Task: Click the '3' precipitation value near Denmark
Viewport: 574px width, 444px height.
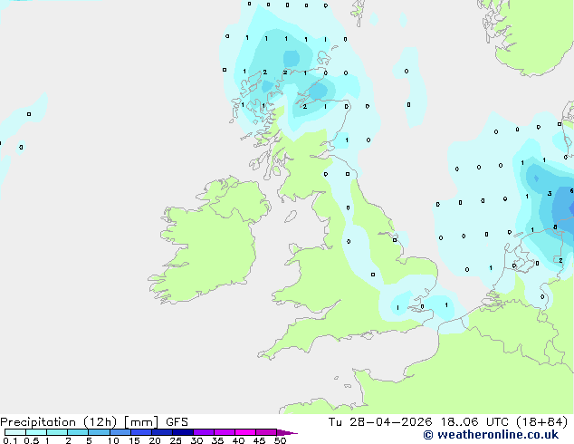Action: [550, 193]
